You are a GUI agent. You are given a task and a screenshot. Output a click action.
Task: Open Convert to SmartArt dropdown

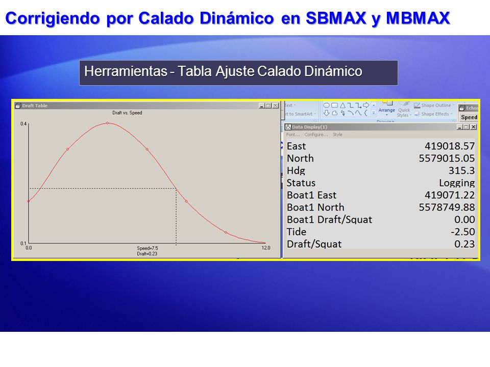315,114
